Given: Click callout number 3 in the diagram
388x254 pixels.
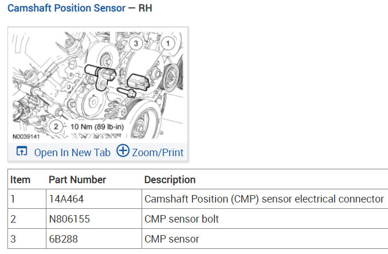Looking at the screenshot, I should coord(136,42).
